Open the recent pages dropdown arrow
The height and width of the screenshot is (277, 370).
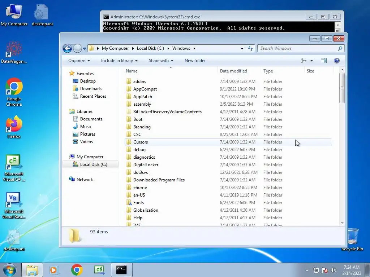tap(85, 49)
